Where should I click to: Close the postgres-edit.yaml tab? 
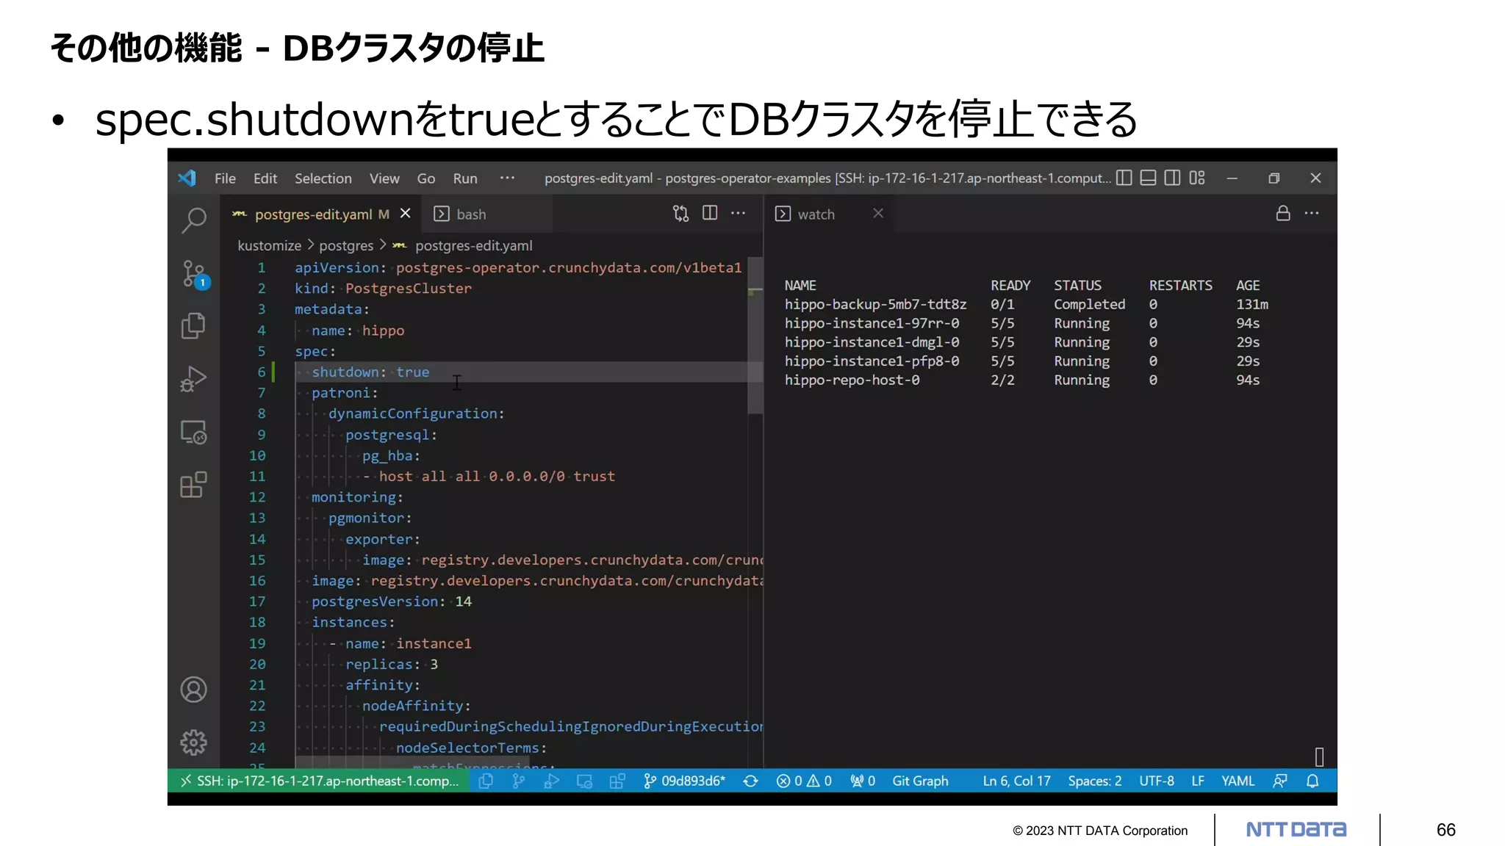[406, 214]
